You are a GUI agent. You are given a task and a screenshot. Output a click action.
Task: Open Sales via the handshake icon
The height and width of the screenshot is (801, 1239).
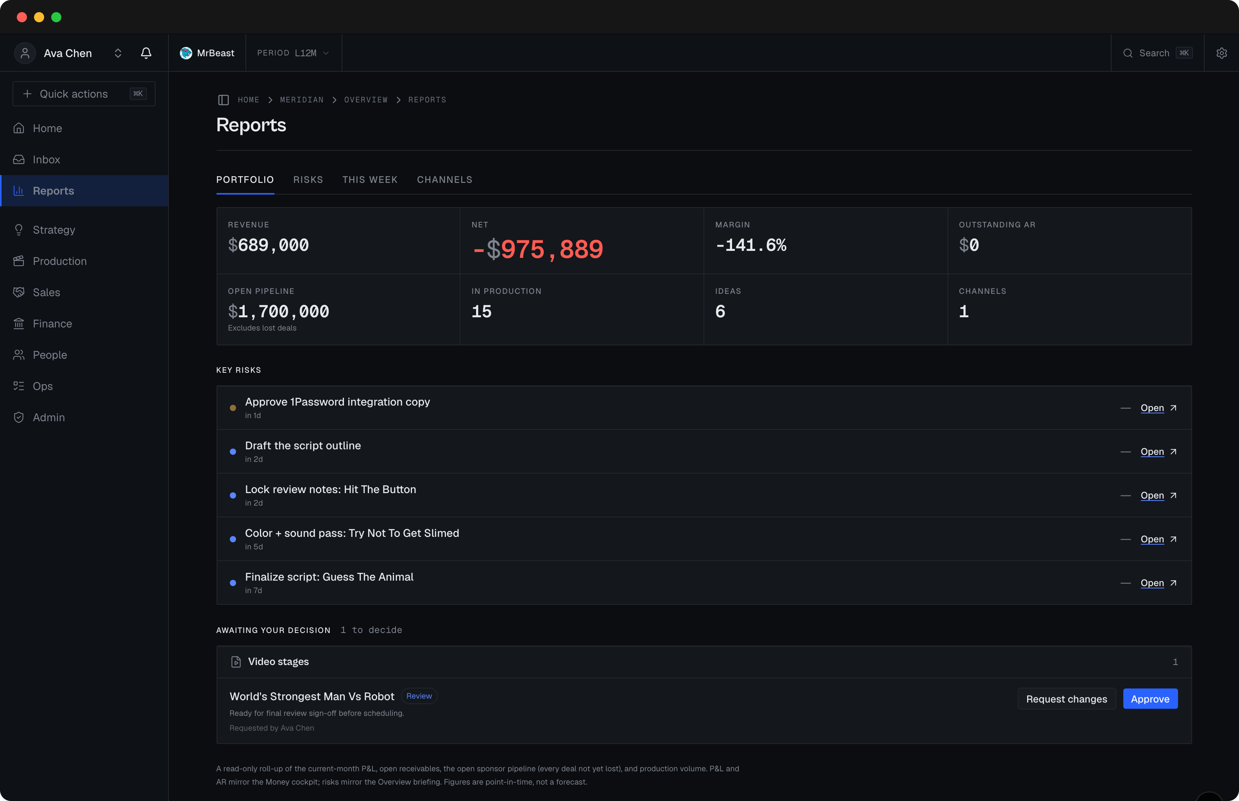coord(19,292)
